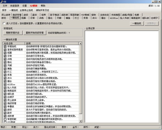Click toolbar item 一键挂机
This screenshot has width=162, height=130.
coord(13,10)
